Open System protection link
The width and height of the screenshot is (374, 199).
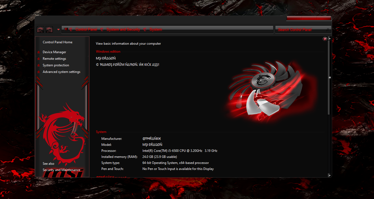pyautogui.click(x=56, y=65)
